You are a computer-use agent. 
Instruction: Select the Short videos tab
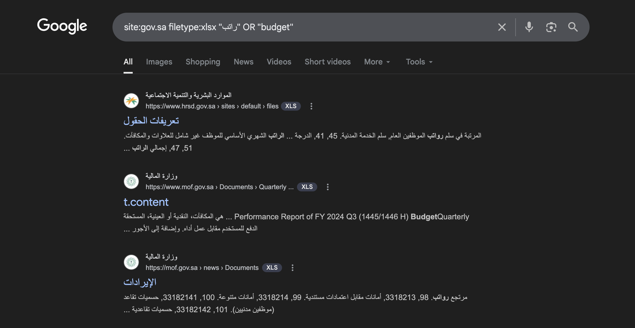327,62
